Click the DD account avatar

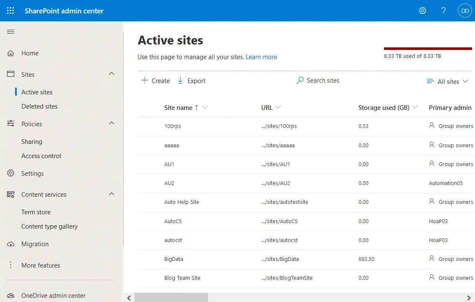click(465, 10)
